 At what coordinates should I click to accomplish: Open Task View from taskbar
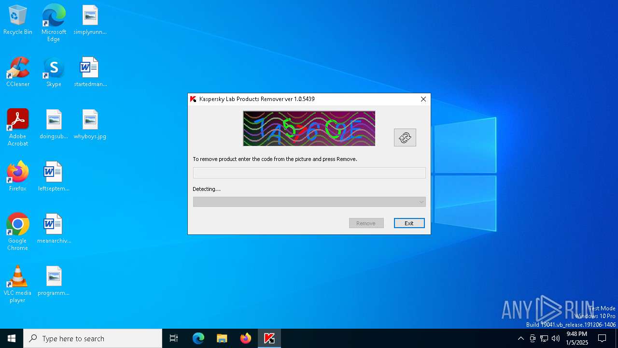pyautogui.click(x=174, y=338)
